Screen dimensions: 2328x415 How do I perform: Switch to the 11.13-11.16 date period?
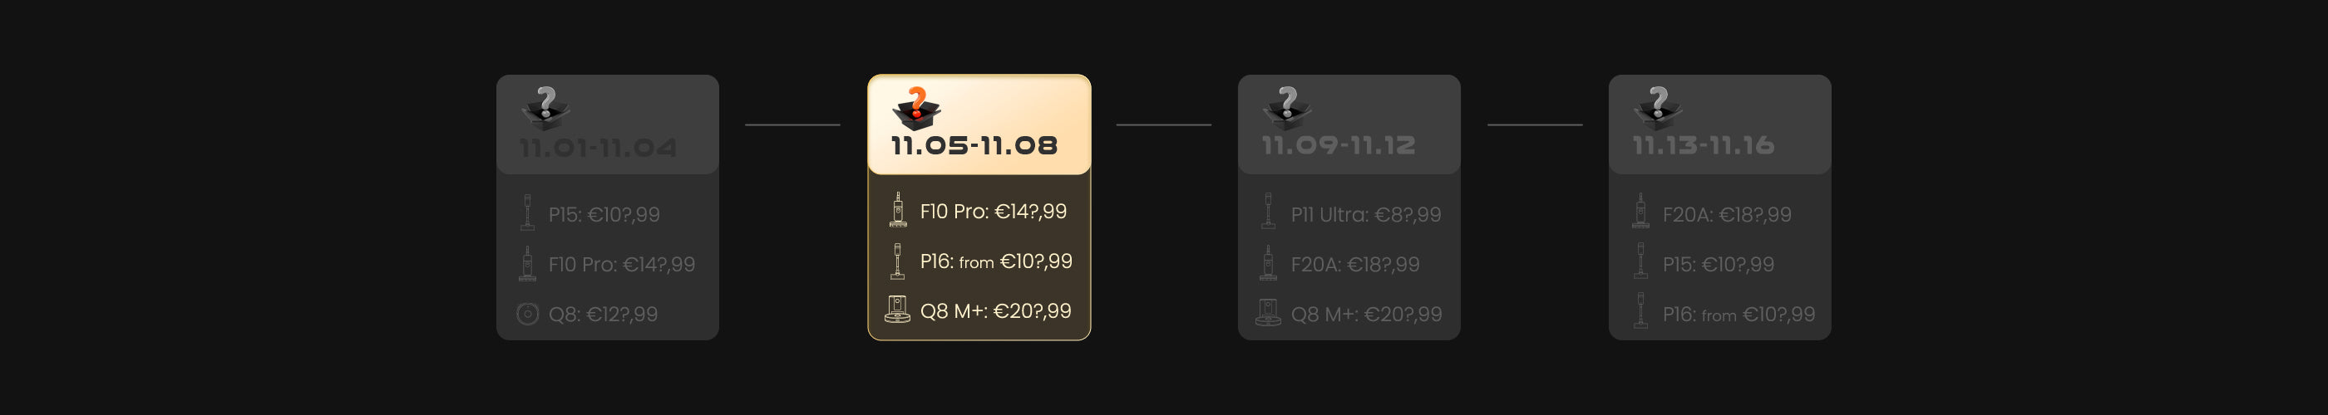tap(1704, 144)
